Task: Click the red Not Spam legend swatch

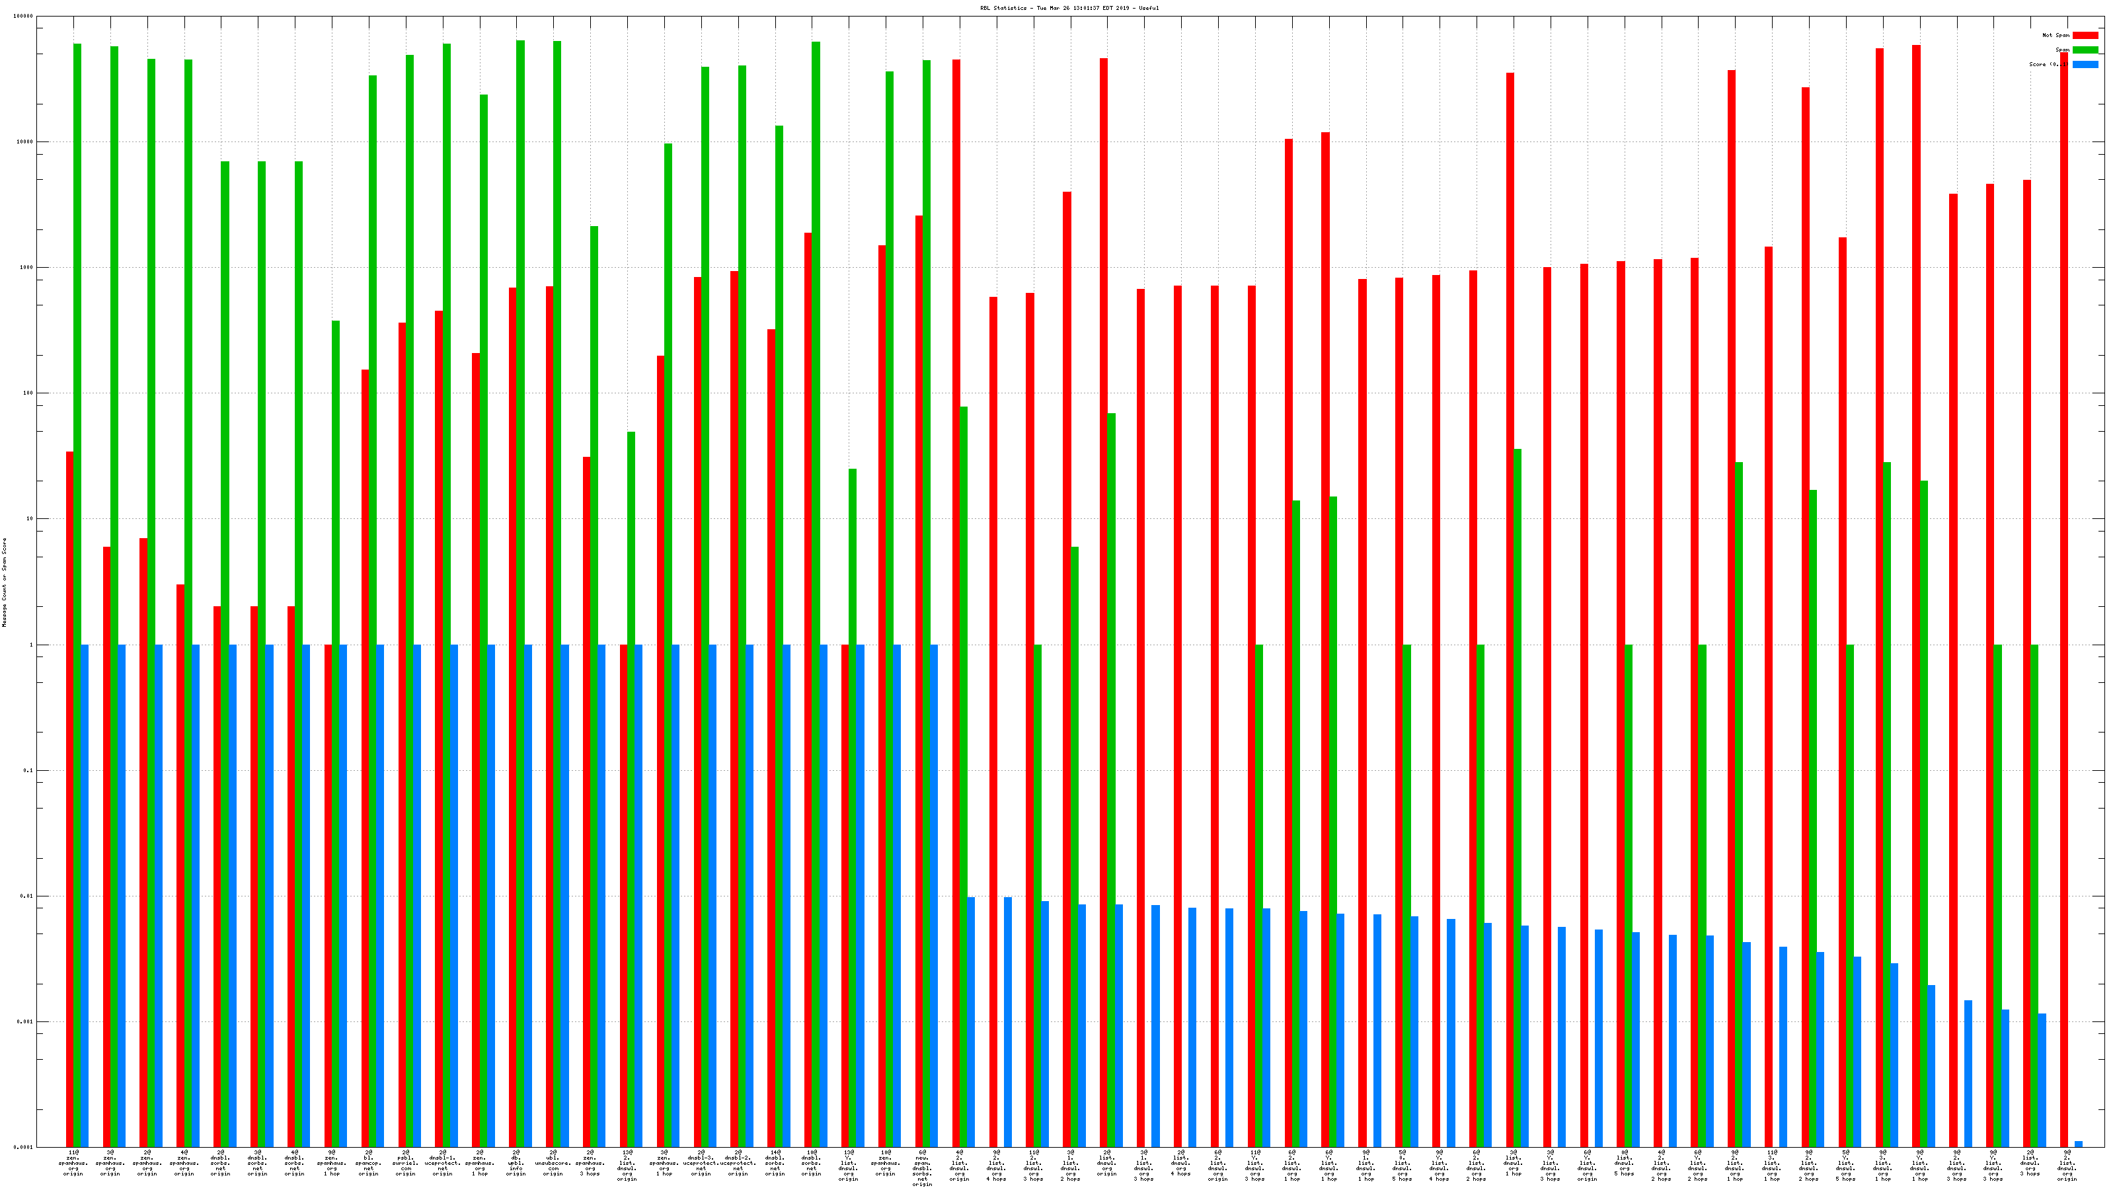Action: 2085,35
